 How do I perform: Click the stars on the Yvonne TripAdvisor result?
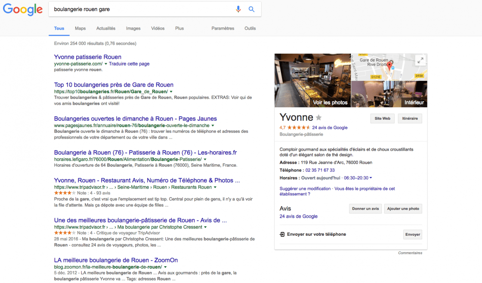(x=65, y=193)
